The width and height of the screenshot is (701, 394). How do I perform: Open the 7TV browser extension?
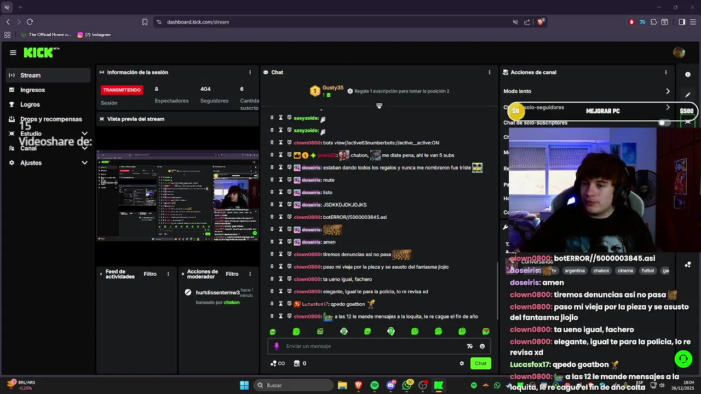[x=642, y=22]
